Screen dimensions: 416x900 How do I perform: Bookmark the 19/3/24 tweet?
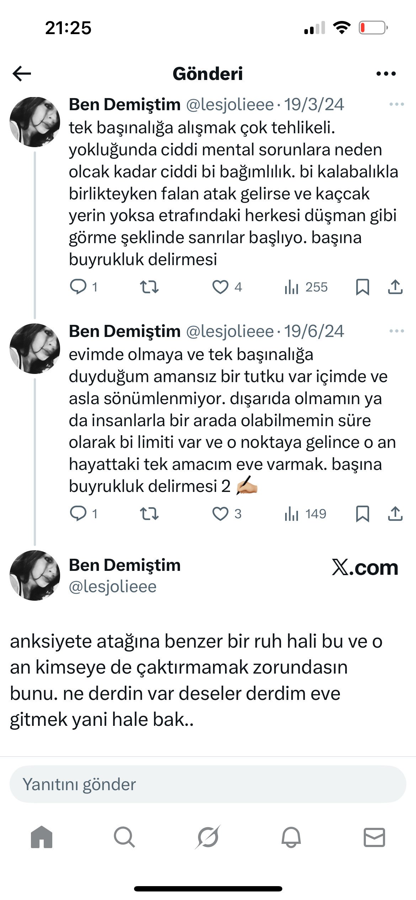pyautogui.click(x=362, y=287)
